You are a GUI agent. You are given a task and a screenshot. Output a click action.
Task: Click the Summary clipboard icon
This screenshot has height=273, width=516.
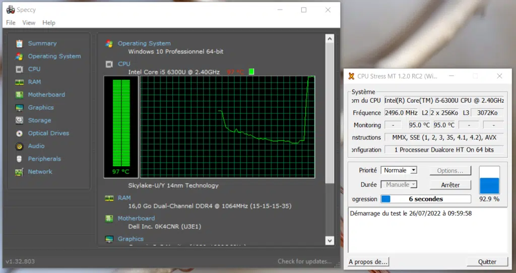pyautogui.click(x=20, y=43)
